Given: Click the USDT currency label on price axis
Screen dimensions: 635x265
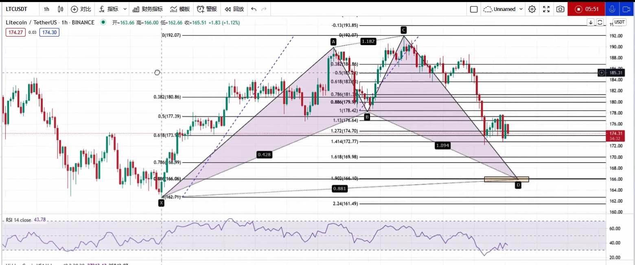Looking at the screenshot, I should [x=620, y=22].
